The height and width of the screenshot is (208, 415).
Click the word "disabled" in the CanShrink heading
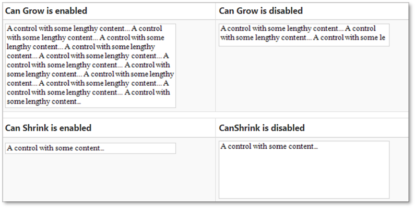[x=287, y=128]
